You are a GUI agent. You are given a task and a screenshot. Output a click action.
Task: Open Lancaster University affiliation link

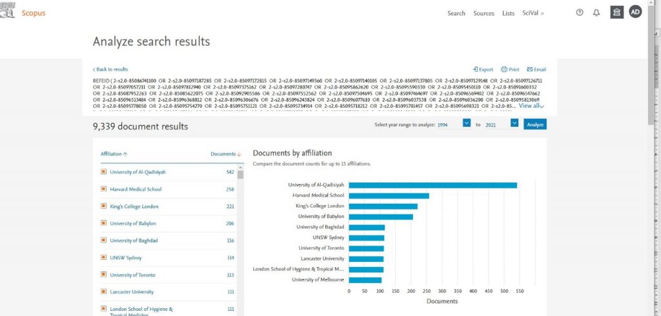(132, 291)
